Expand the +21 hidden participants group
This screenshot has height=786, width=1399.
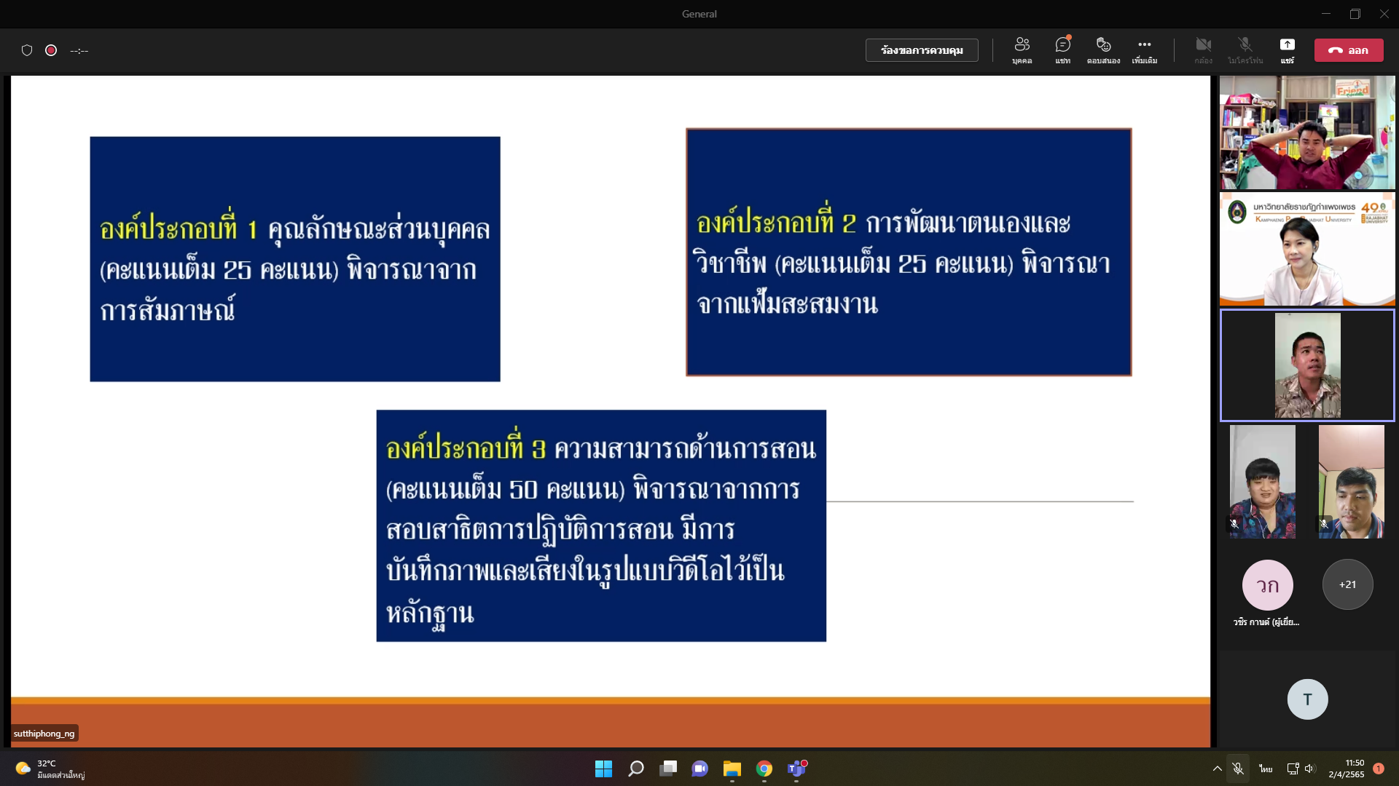tap(1347, 584)
